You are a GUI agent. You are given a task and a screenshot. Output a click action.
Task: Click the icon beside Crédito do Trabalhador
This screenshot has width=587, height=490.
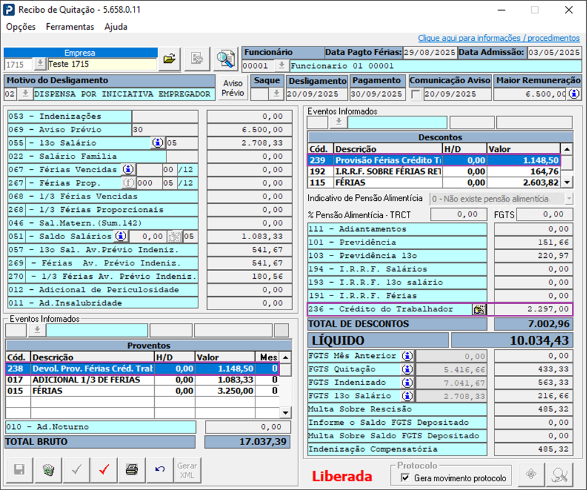[x=479, y=310]
